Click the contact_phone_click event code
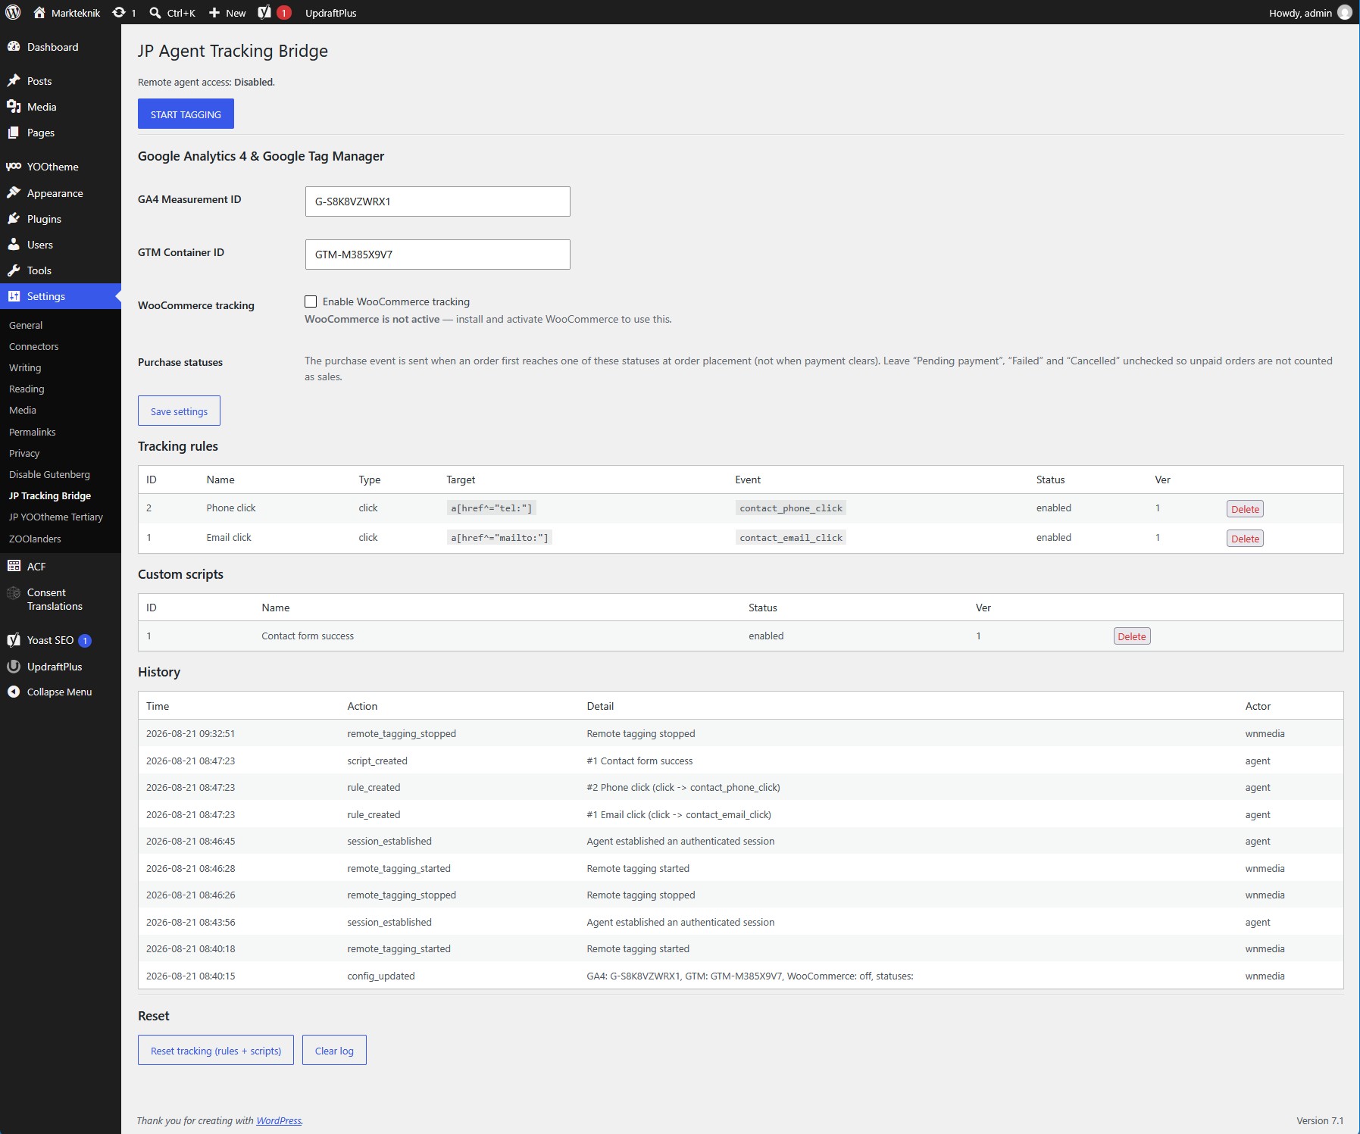Screen dimensions: 1360x1134 (791, 508)
